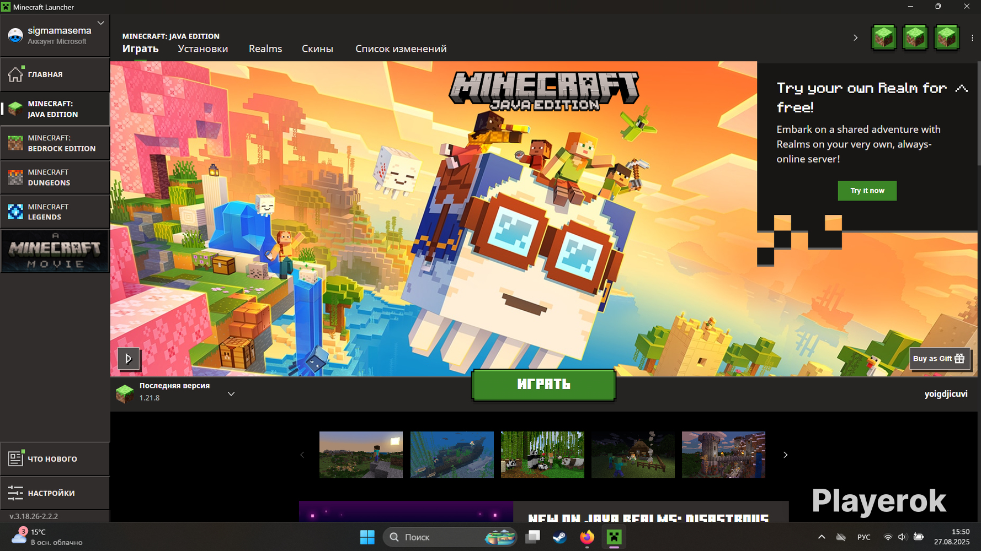The height and width of the screenshot is (551, 981).
Task: Click the arrow left of grass blocks
Action: point(856,37)
